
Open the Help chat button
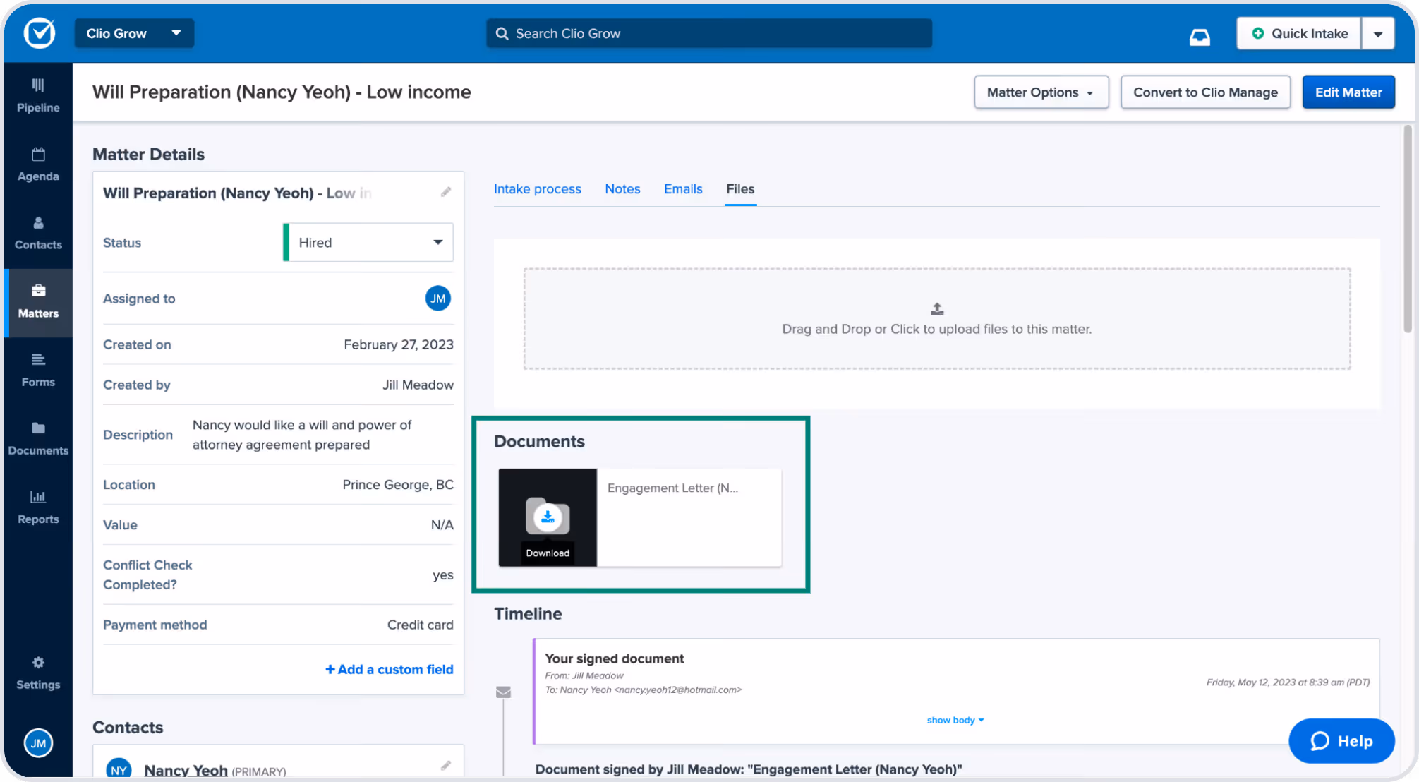coord(1341,741)
